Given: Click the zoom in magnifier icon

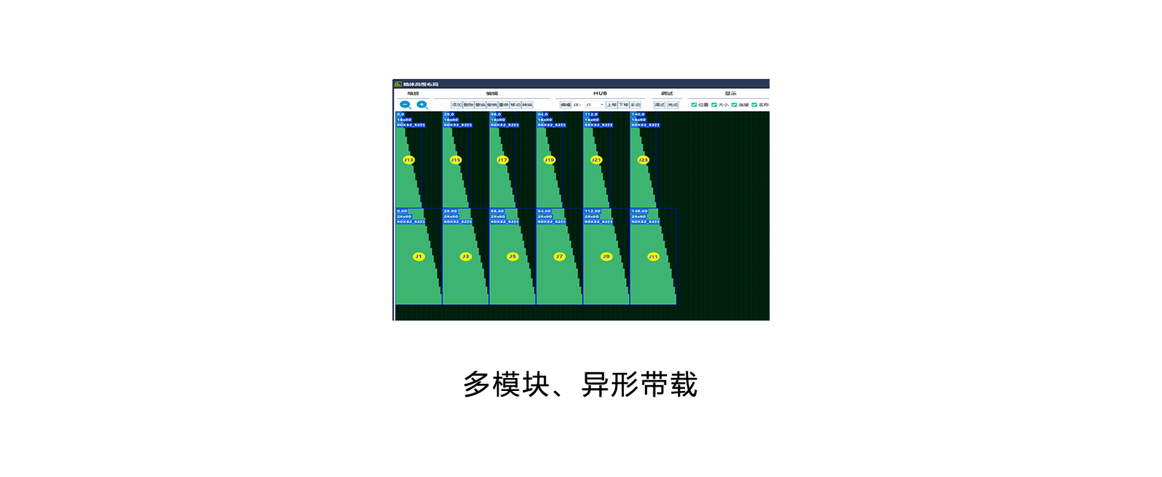Looking at the screenshot, I should pyautogui.click(x=422, y=105).
